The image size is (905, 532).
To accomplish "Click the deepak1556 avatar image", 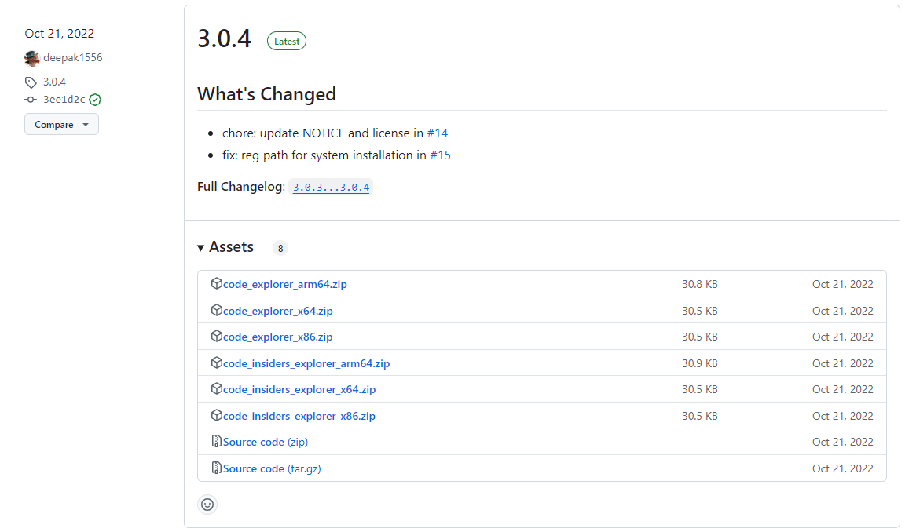I will tap(31, 58).
